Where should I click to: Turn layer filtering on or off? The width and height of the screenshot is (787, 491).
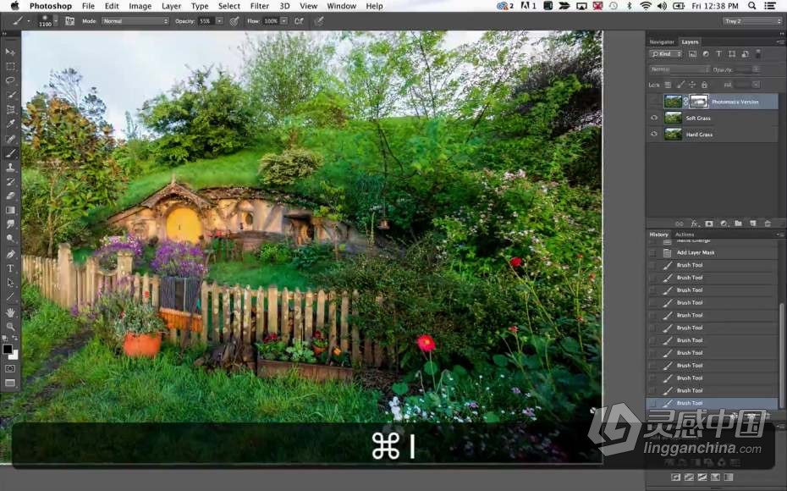(758, 53)
